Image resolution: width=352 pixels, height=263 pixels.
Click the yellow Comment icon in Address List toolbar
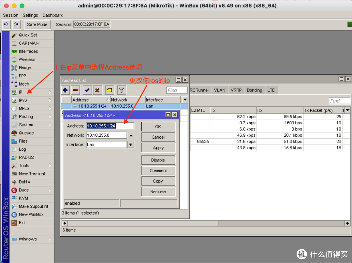pos(109,90)
